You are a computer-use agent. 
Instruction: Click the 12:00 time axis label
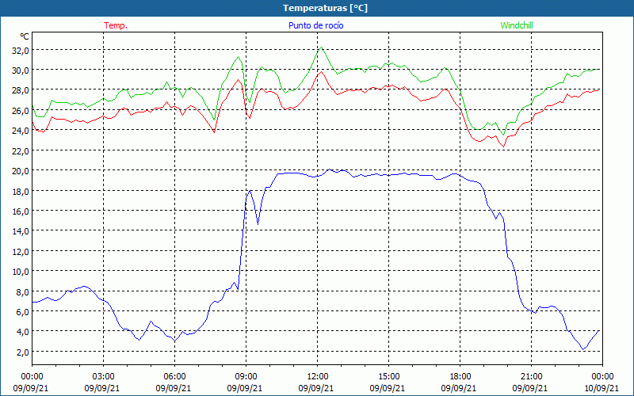(318, 377)
